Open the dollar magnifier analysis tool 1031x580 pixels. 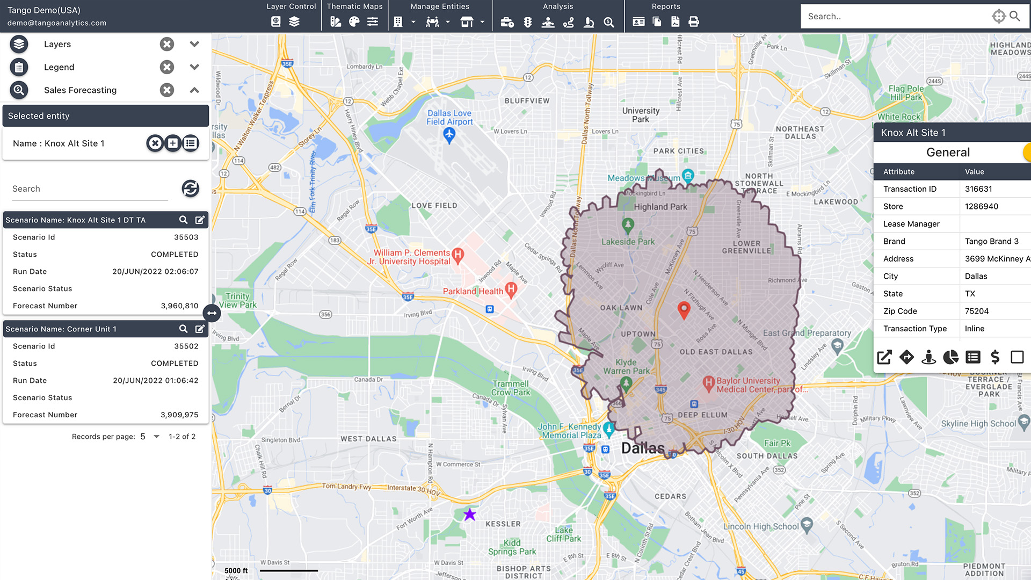(x=608, y=21)
